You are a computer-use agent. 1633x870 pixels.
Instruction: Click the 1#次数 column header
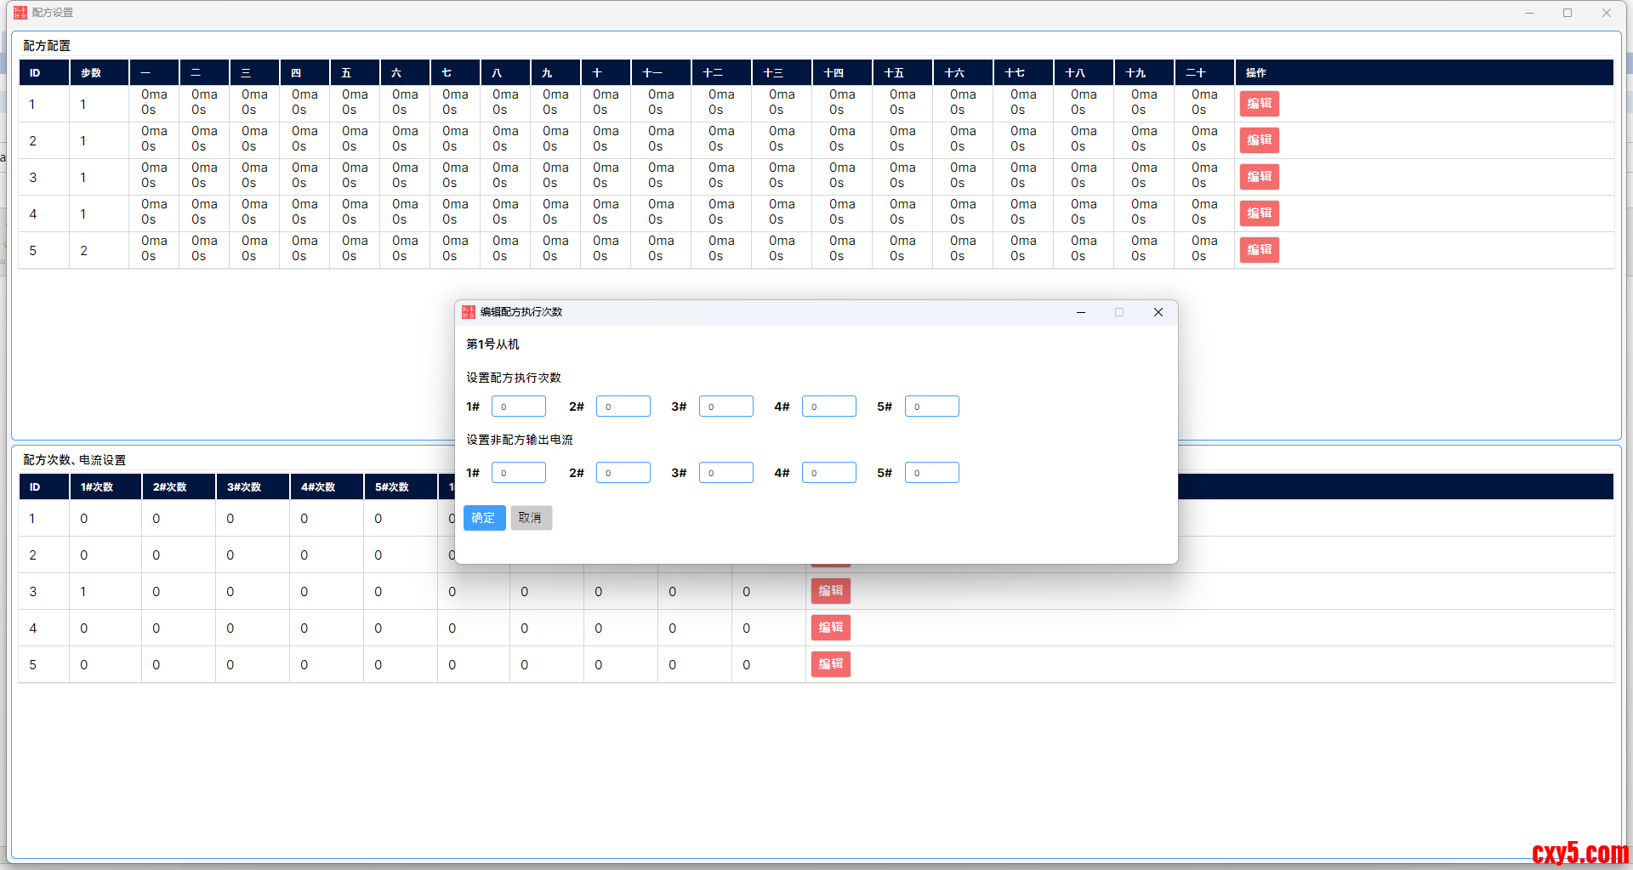tap(97, 487)
